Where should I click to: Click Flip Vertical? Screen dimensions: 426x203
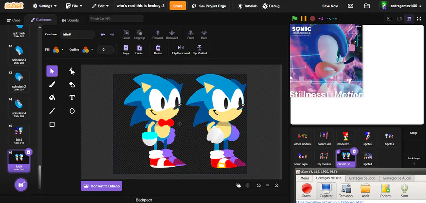click(200, 50)
